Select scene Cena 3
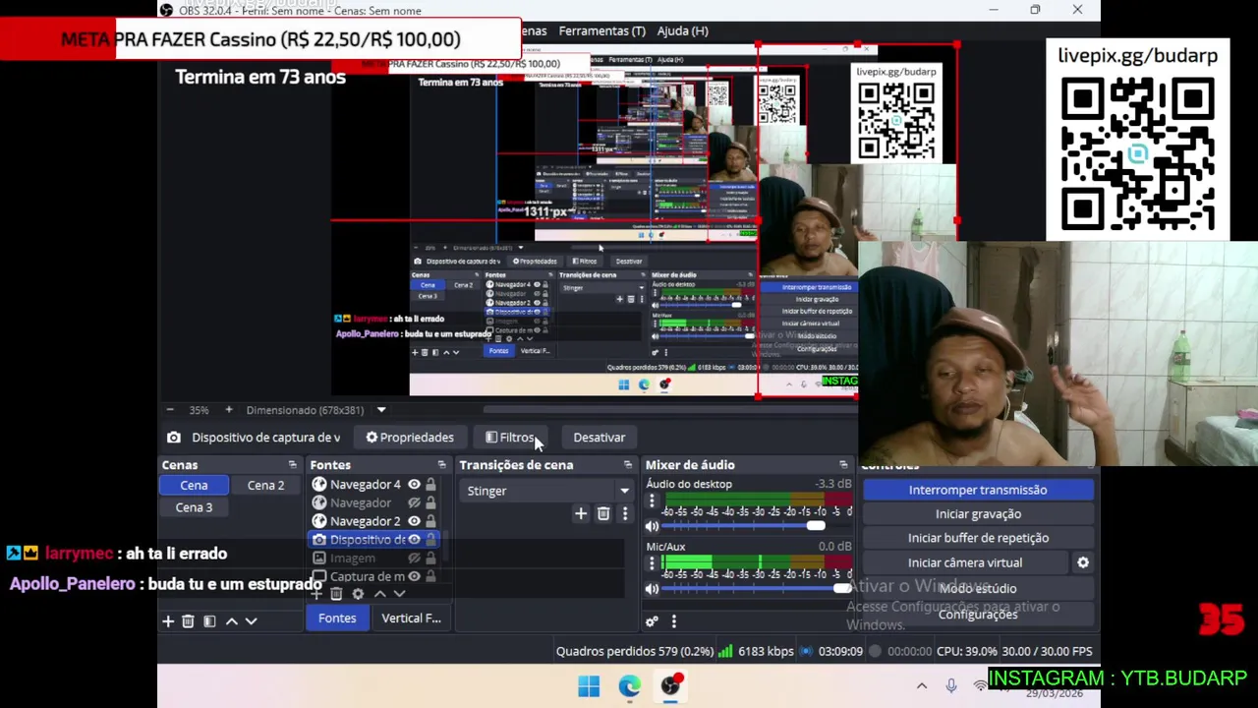The height and width of the screenshot is (708, 1258). point(194,507)
